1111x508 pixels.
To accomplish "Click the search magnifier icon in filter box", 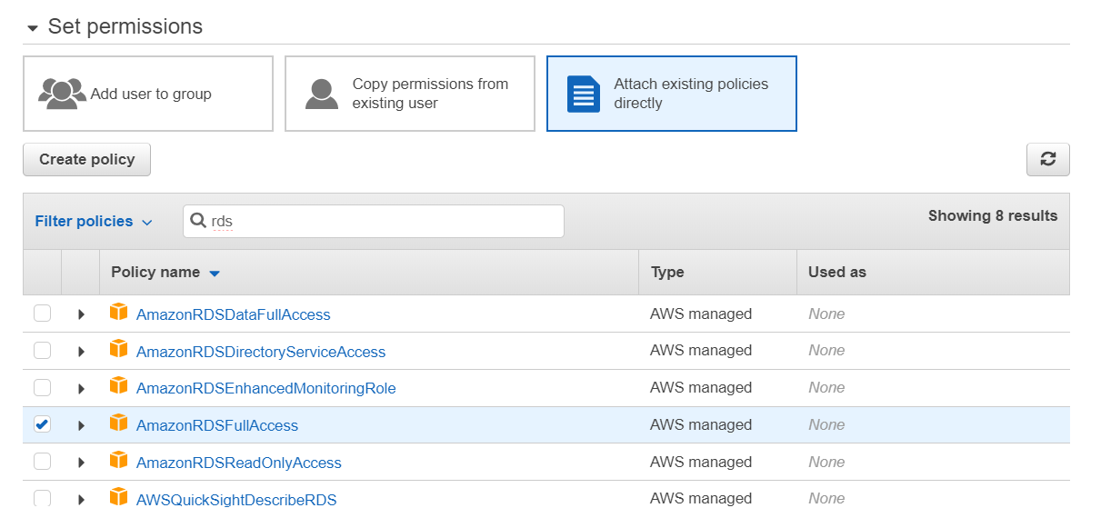I will click(x=197, y=221).
